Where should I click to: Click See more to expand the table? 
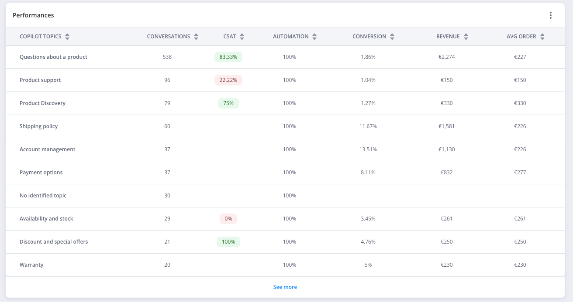[285, 287]
